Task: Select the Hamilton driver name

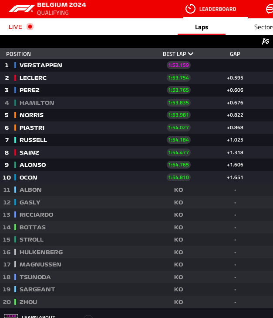Action: 37,103
